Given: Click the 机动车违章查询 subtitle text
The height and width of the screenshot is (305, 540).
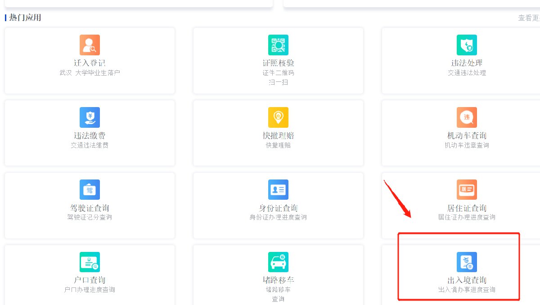Looking at the screenshot, I should [467, 145].
